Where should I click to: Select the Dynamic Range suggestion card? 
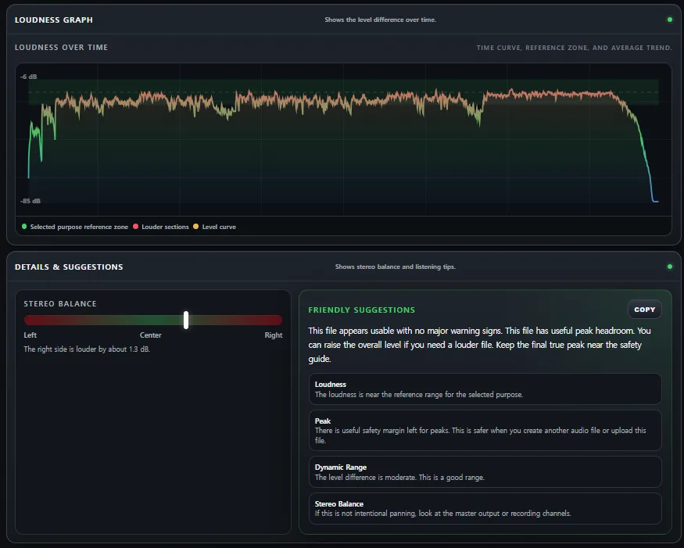(485, 471)
